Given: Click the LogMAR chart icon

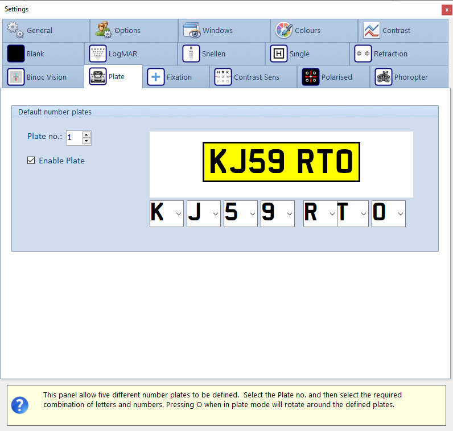Looking at the screenshot, I should (98, 54).
